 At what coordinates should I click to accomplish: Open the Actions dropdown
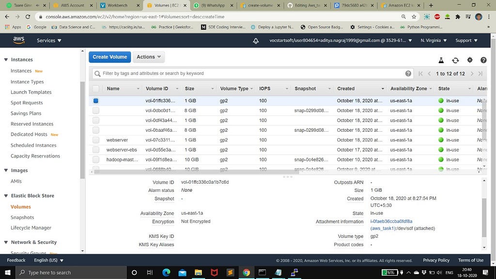149,57
